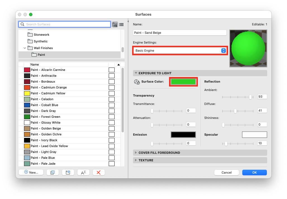Select Paint - Golden Ochre surface
This screenshot has height=199, width=287.
point(70,134)
